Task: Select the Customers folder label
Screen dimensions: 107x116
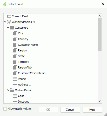Action: pyautogui.click(x=22, y=28)
